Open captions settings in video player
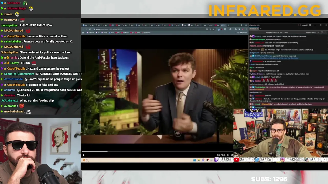 tap(228, 155)
